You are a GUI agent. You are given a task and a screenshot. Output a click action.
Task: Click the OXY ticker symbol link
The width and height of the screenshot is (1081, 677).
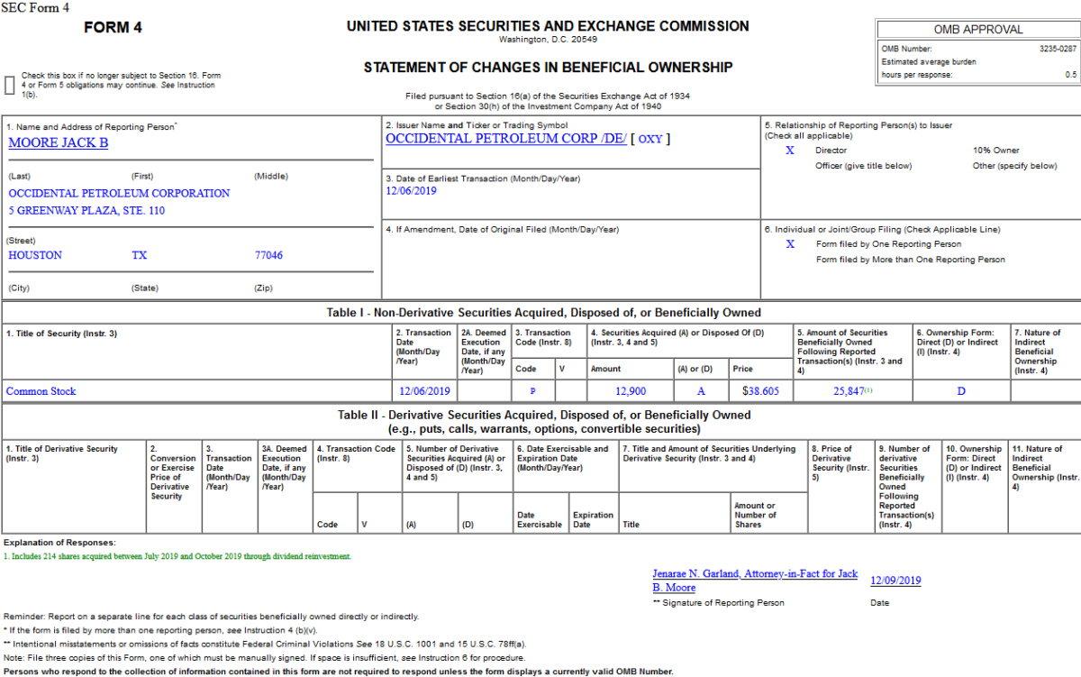click(650, 139)
